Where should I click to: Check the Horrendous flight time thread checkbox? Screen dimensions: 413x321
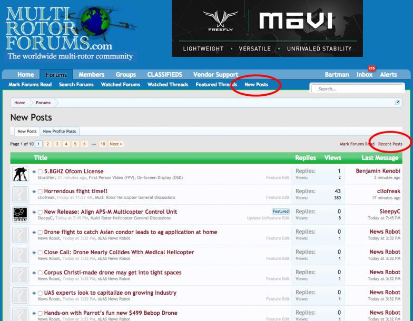tap(40, 192)
